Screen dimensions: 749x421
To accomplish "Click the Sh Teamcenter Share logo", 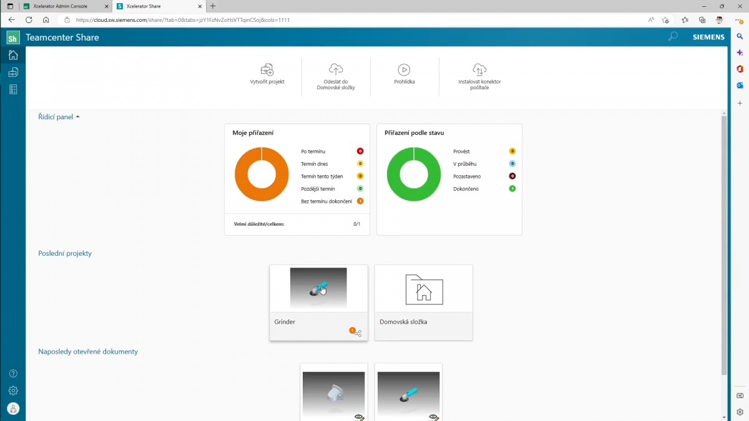I will click(12, 37).
